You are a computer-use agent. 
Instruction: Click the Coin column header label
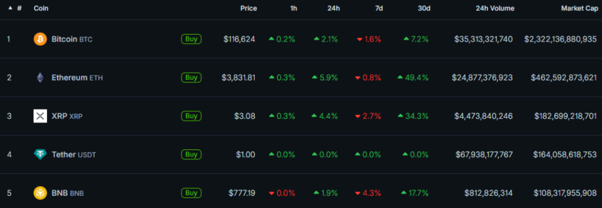coord(41,8)
